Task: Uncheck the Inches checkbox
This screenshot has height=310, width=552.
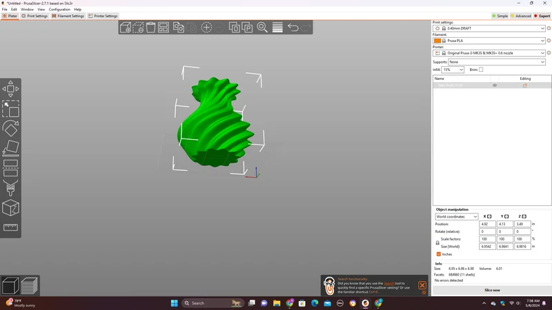Action: 439,254
